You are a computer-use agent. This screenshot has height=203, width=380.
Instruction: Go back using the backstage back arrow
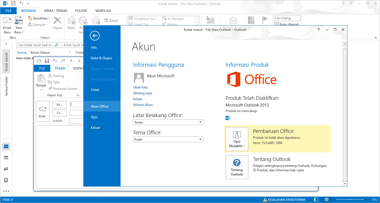point(95,36)
